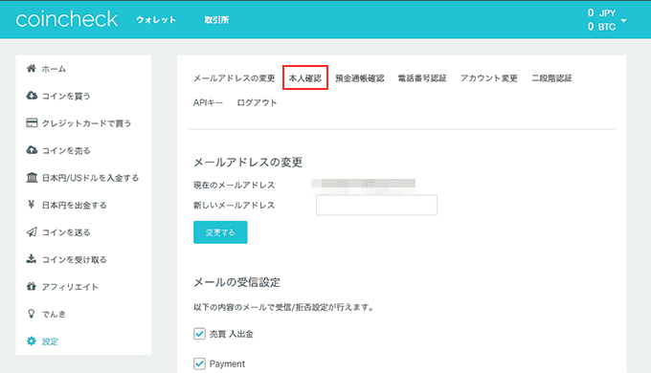
Task: Switch to the 電話番号認証 tab
Action: 422,78
